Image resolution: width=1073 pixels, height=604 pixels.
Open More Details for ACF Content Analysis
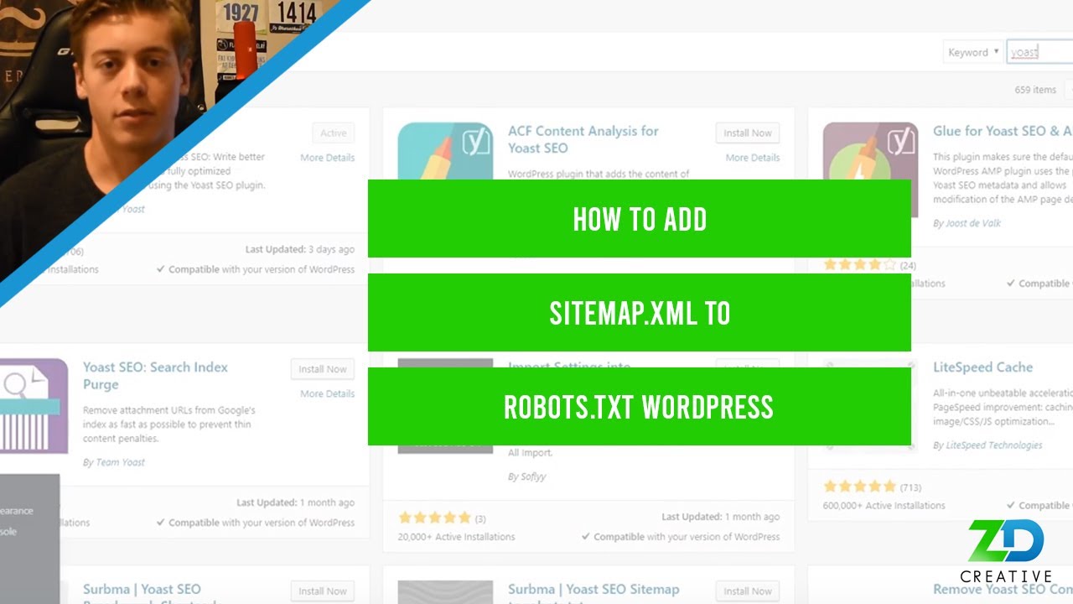753,158
